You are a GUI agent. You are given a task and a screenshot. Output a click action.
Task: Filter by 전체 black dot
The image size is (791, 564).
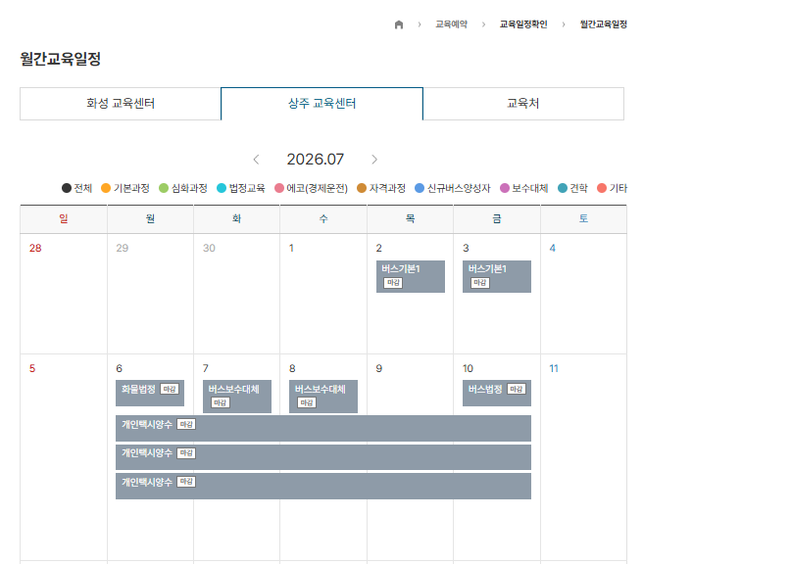click(x=67, y=188)
